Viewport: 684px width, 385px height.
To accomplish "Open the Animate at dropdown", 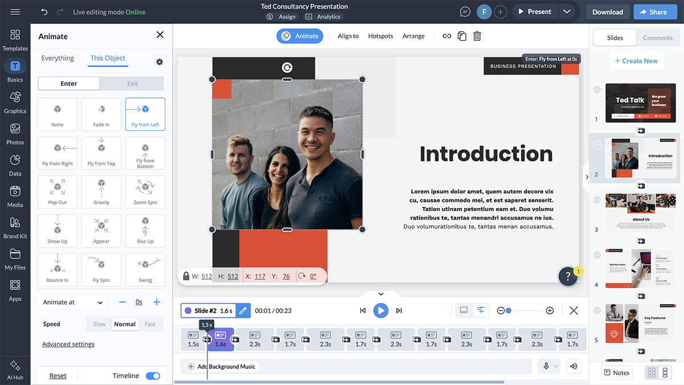I will (x=73, y=303).
